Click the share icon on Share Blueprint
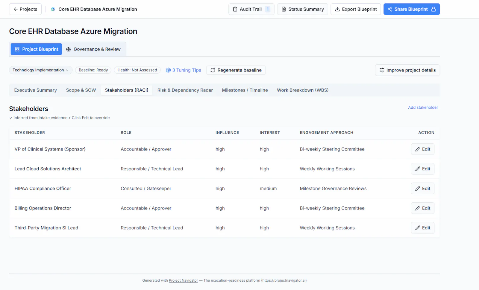The image size is (479, 290). click(390, 9)
